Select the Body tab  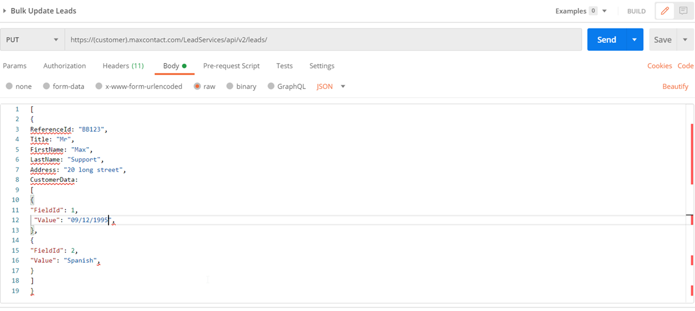(x=175, y=66)
